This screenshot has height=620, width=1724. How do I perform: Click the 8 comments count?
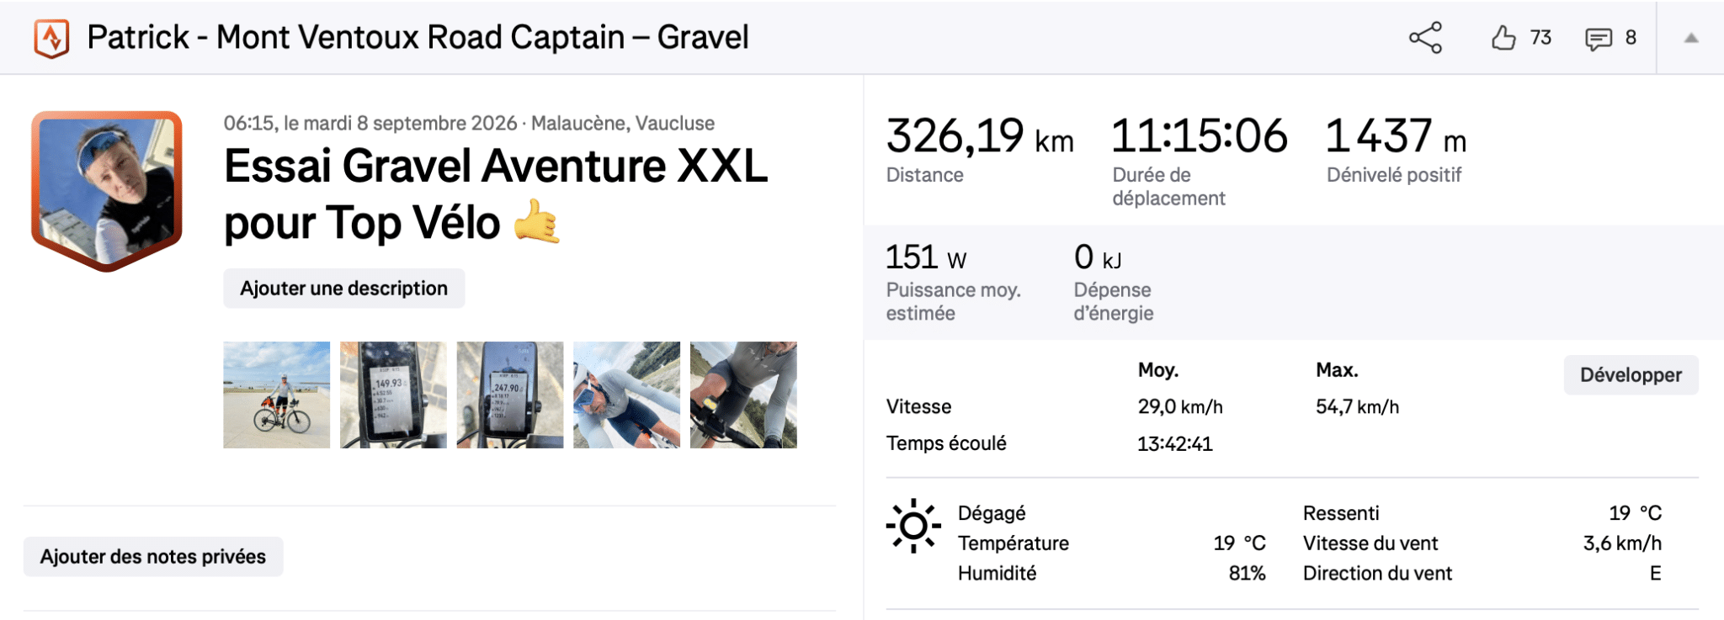tap(1631, 38)
